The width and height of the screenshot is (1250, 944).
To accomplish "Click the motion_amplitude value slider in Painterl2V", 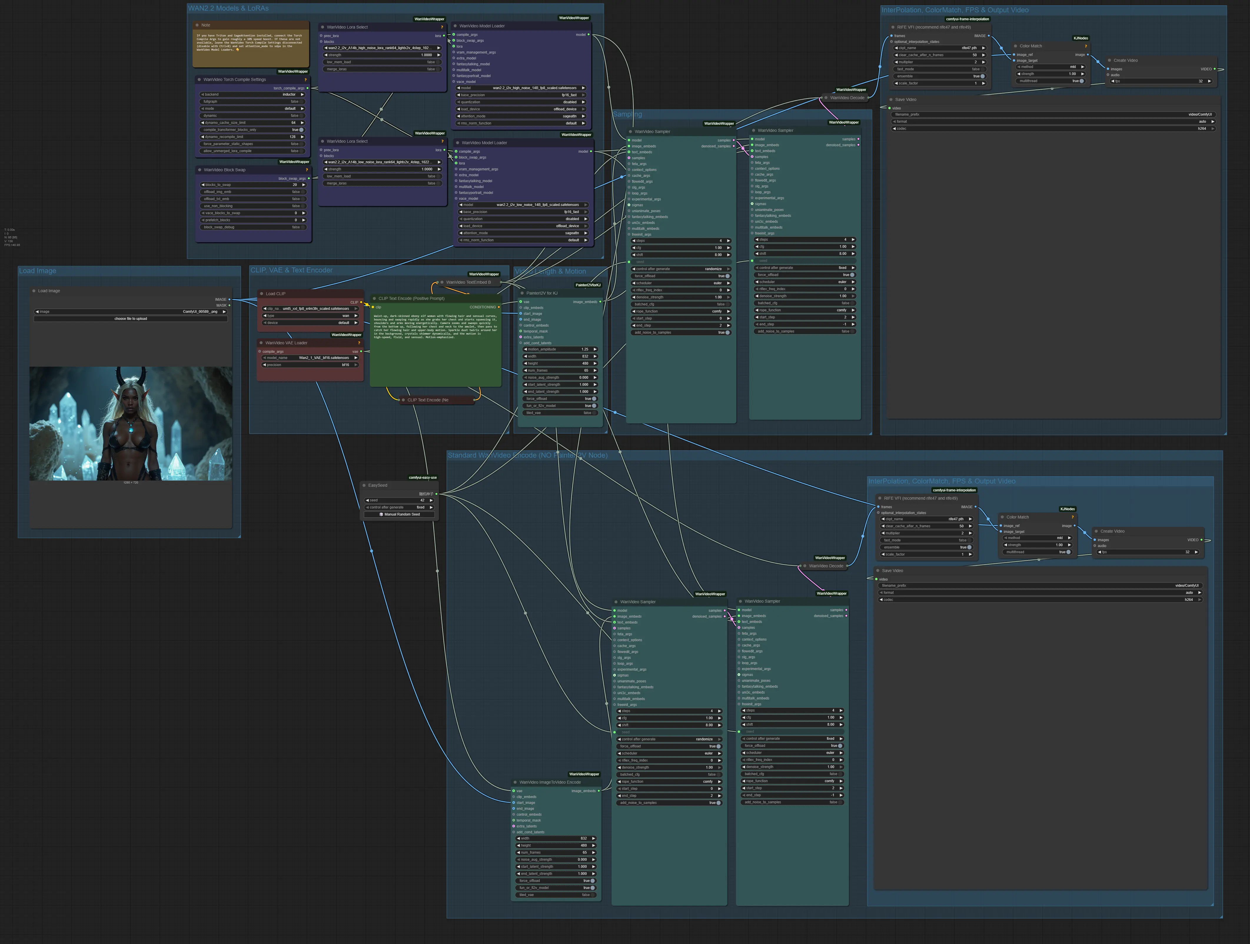I will pyautogui.click(x=560, y=349).
